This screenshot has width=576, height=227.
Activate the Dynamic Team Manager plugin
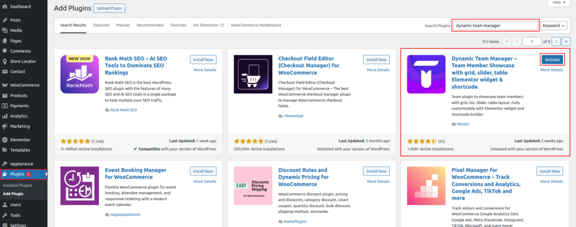[x=552, y=60]
